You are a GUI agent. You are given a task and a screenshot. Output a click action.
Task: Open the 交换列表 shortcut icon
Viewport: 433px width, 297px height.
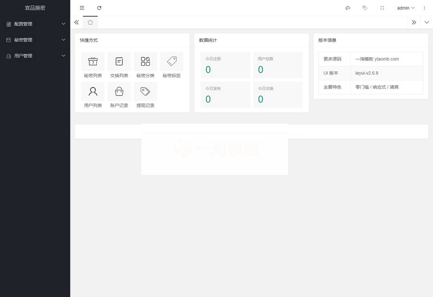[119, 62]
